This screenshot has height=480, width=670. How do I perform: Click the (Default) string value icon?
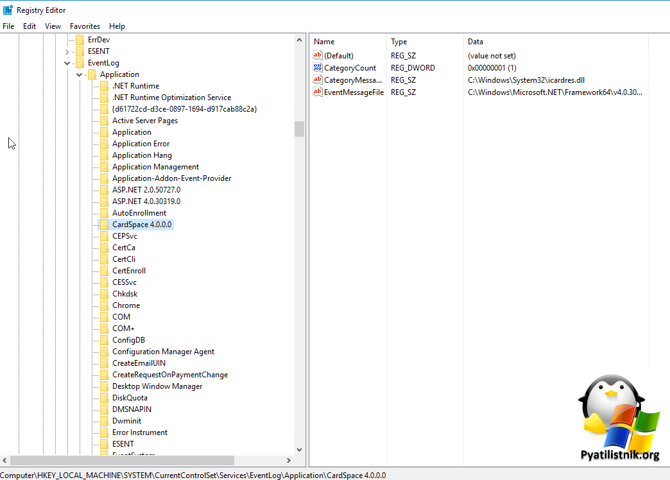tap(317, 56)
